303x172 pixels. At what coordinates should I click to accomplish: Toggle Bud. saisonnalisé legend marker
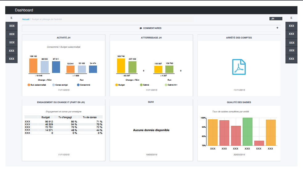click(x=29, y=85)
